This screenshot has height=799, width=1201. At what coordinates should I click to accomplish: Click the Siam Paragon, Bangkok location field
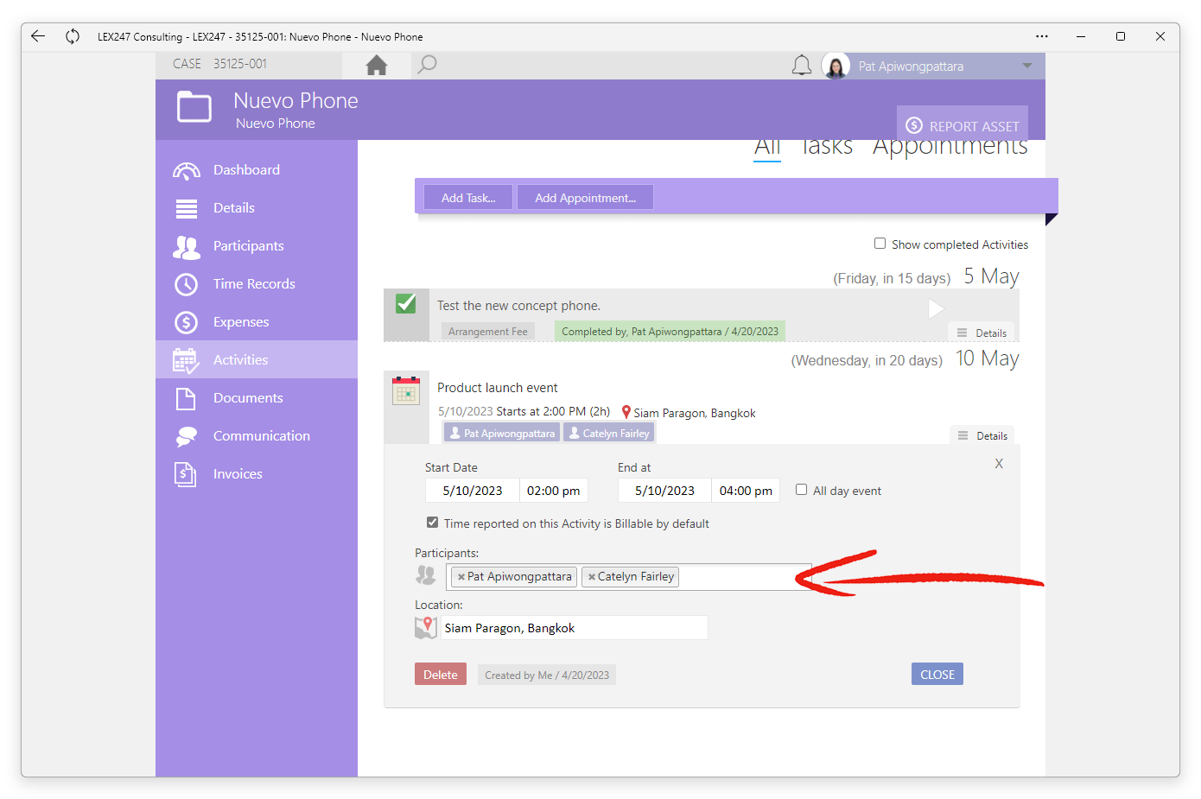click(x=575, y=628)
